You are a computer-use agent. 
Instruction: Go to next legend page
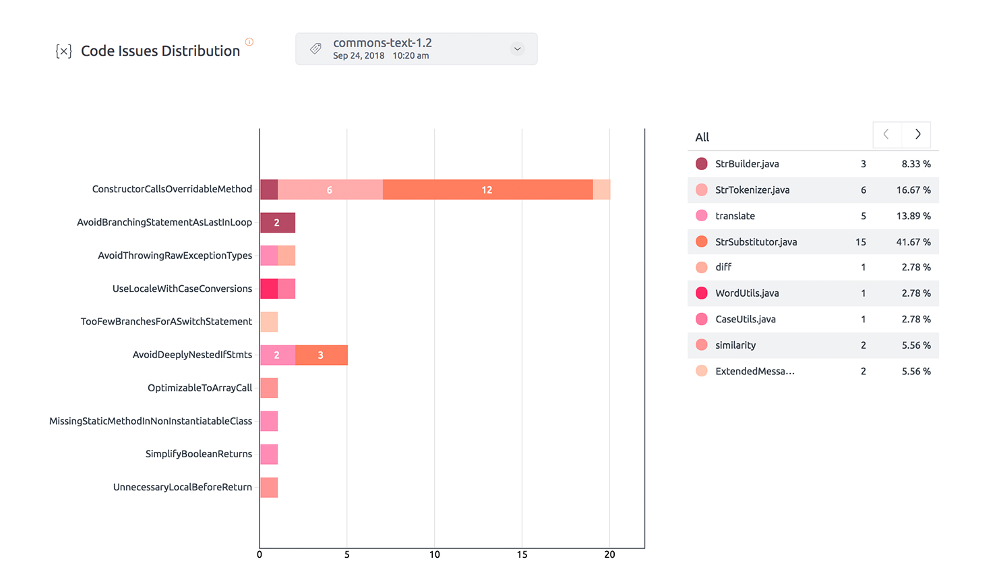tap(917, 134)
